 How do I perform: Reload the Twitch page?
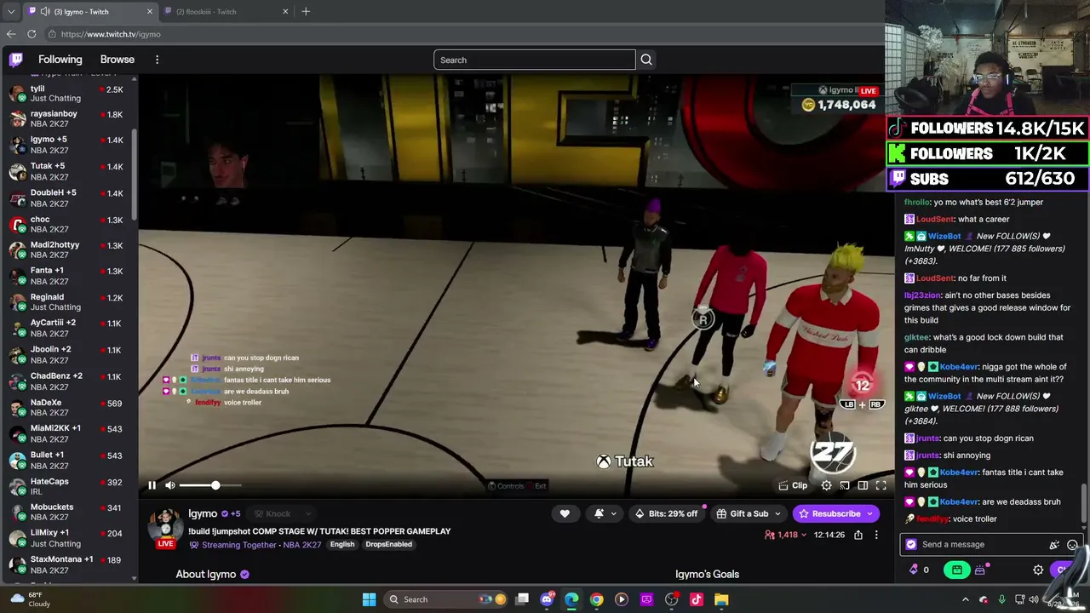32,34
